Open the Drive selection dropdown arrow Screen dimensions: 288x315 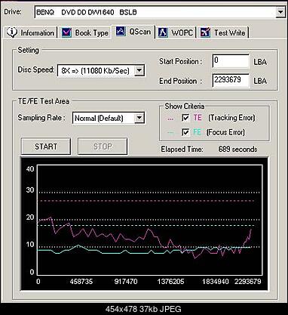point(280,12)
